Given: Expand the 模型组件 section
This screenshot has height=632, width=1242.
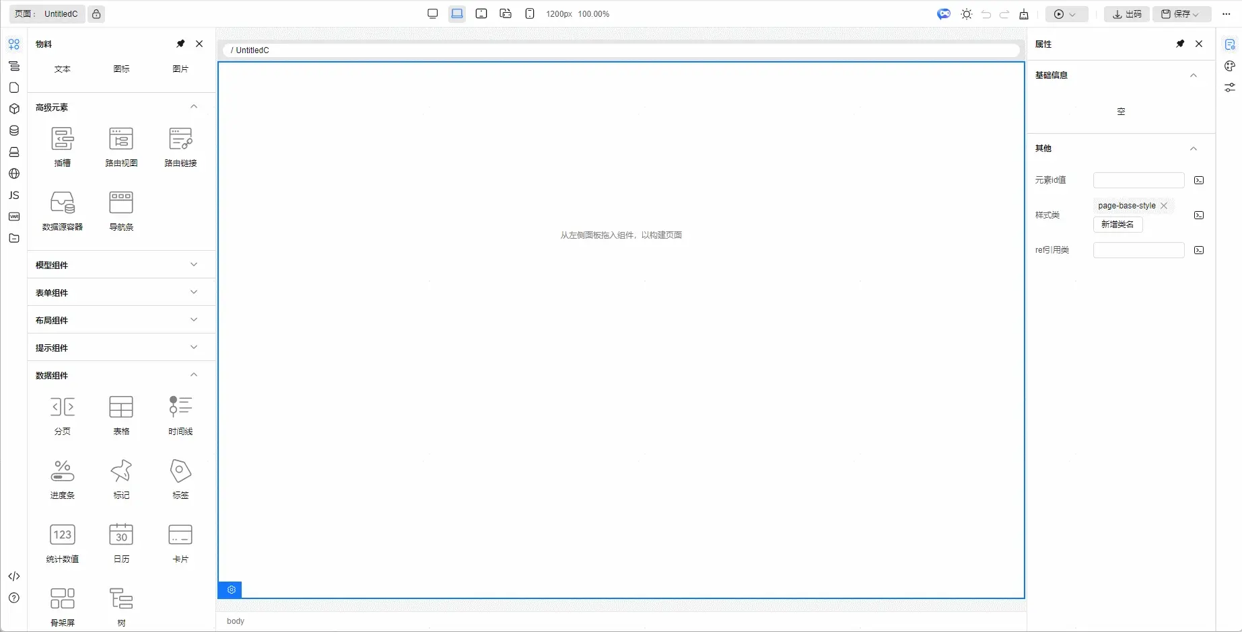Looking at the screenshot, I should click(194, 265).
